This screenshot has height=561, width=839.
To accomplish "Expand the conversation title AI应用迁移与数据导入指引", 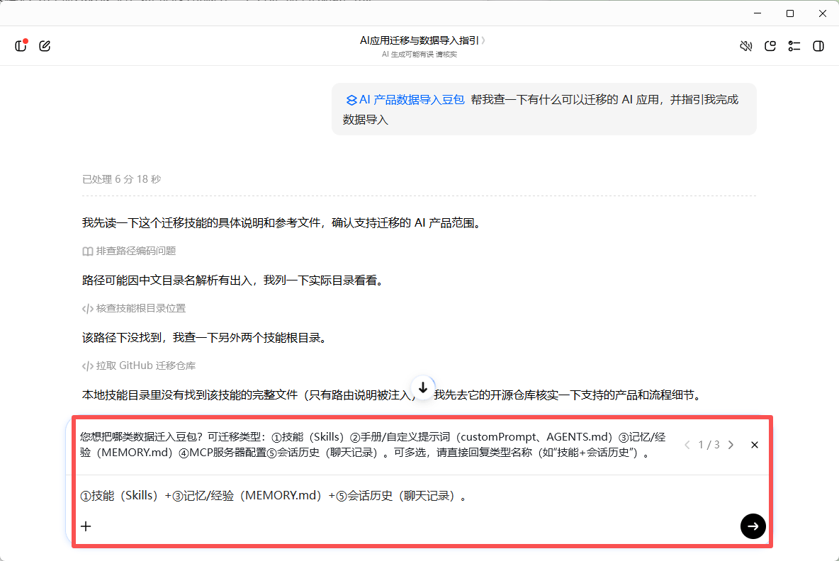I will point(422,40).
